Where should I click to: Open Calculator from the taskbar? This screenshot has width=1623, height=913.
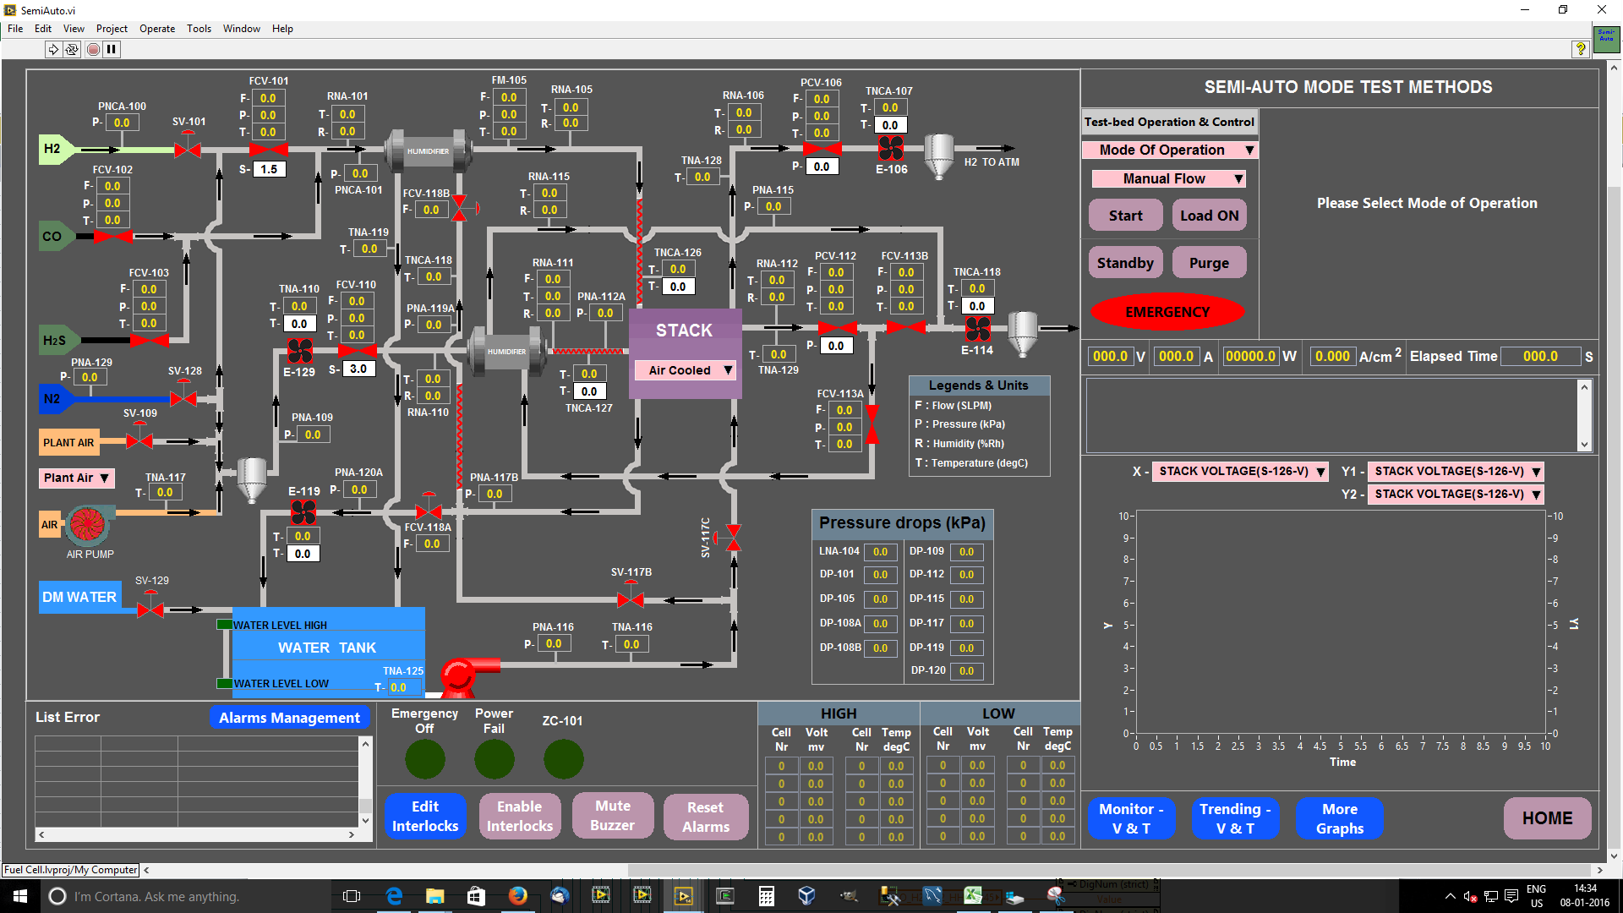766,896
